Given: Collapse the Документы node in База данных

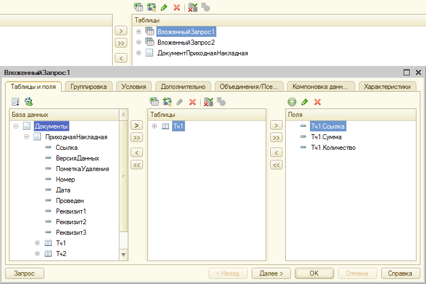Looking at the screenshot, I should [x=16, y=126].
